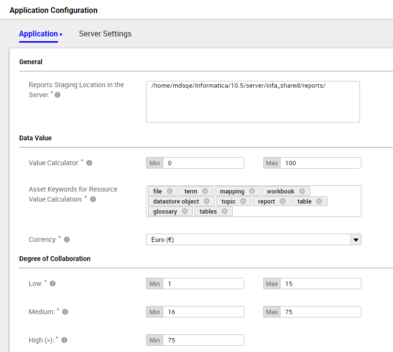This screenshot has width=393, height=352.
Task: Click info icon beside Low collaboration
Action: pos(53,284)
